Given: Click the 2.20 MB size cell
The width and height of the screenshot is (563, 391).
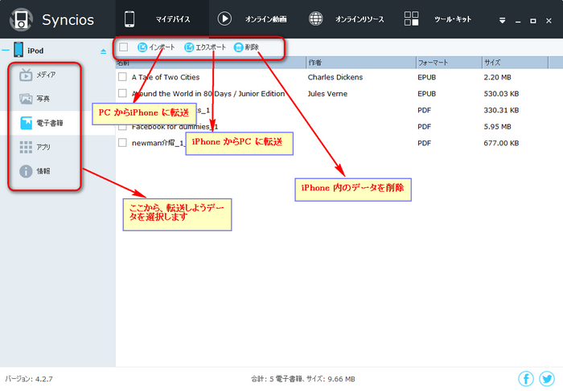Looking at the screenshot, I should coord(497,77).
